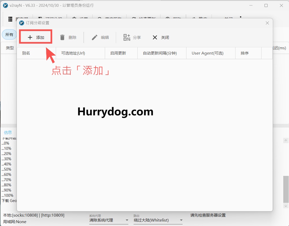
Task: Click the 启用更新 column header
Action: pos(118,53)
